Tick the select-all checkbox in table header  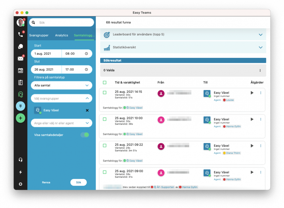click(105, 83)
